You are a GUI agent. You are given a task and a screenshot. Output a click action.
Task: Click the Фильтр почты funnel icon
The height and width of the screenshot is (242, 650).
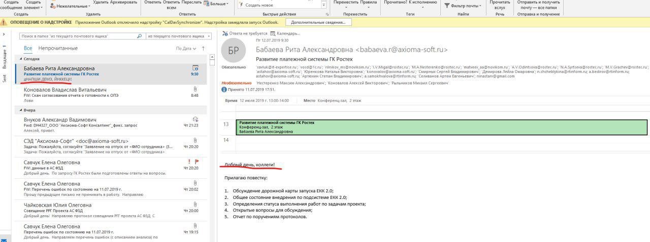click(x=447, y=6)
